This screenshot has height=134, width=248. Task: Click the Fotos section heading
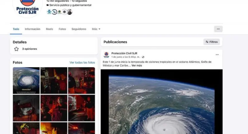coord(18,63)
